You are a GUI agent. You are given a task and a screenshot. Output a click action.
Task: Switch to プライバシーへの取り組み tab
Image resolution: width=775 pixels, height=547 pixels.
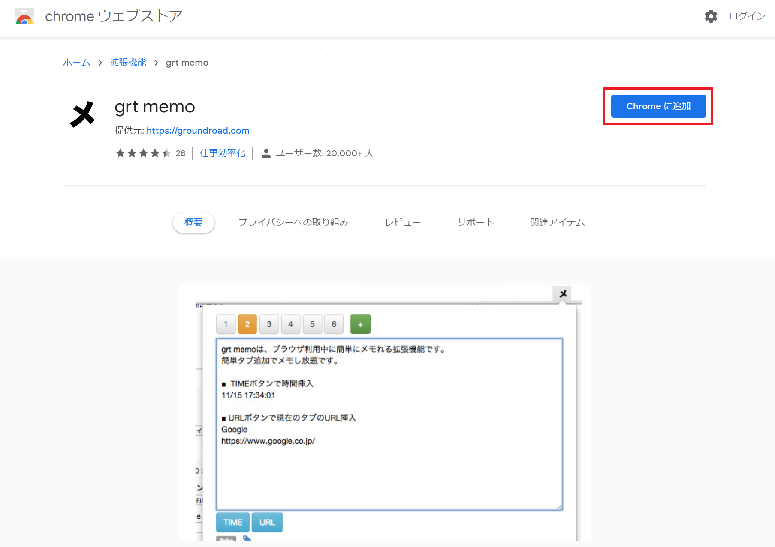tap(293, 222)
